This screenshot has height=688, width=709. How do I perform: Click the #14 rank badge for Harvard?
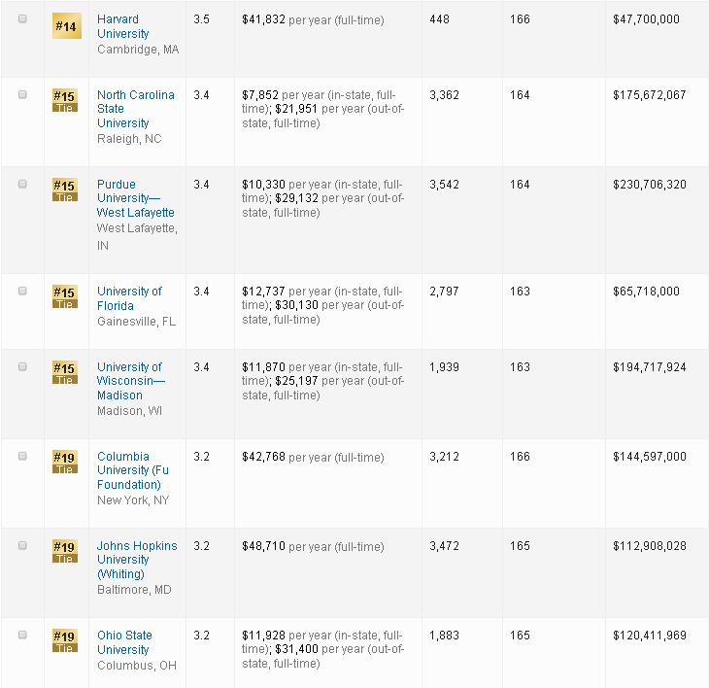[x=65, y=26]
